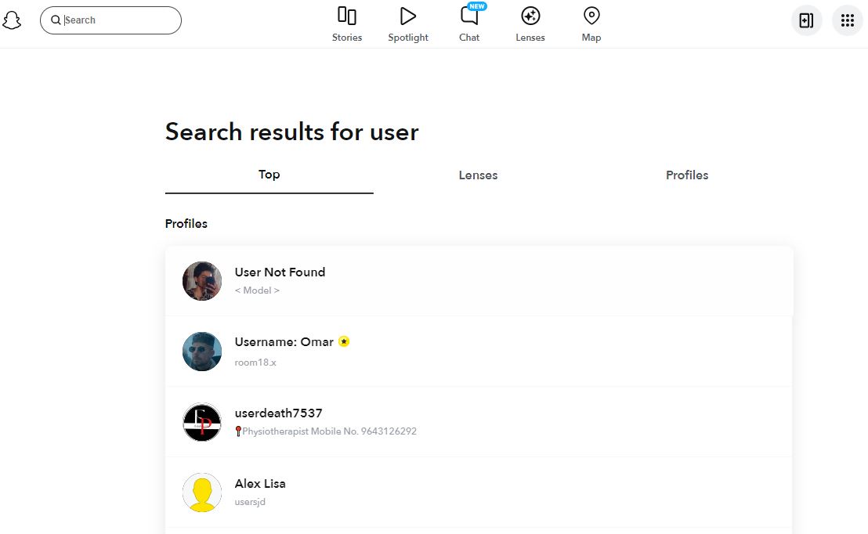This screenshot has height=534, width=868.
Task: Click the 'room18.x' username text
Action: [255, 363]
